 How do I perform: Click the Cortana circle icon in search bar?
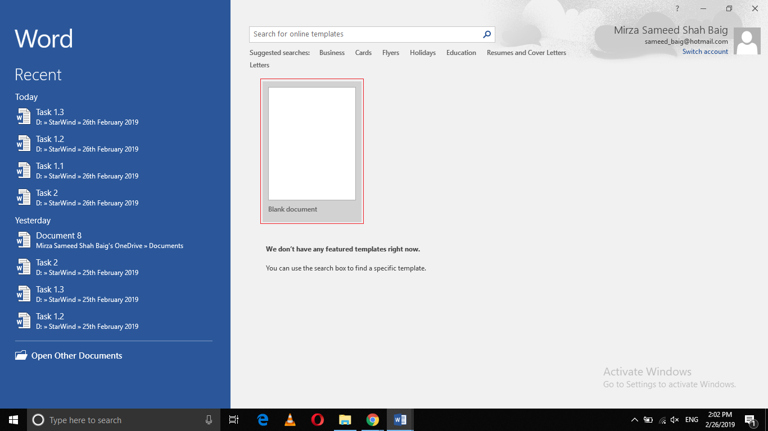coord(38,420)
